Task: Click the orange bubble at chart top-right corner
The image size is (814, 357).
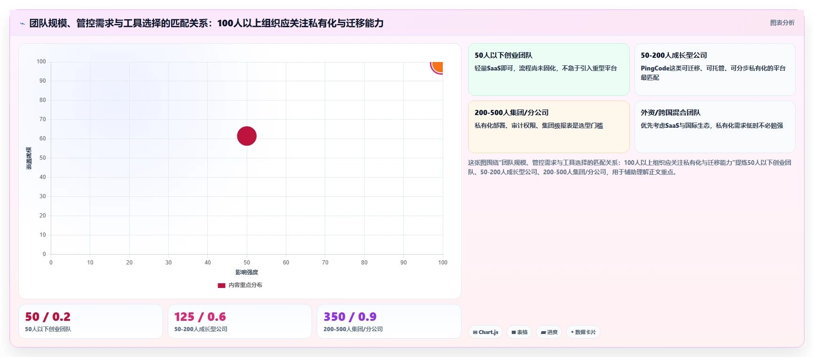Action: 437,68
